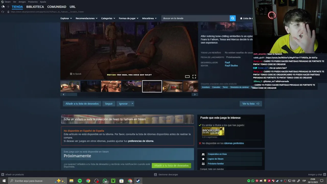
Task: Click the Steam logo in menu bar
Action: tap(2, 2)
